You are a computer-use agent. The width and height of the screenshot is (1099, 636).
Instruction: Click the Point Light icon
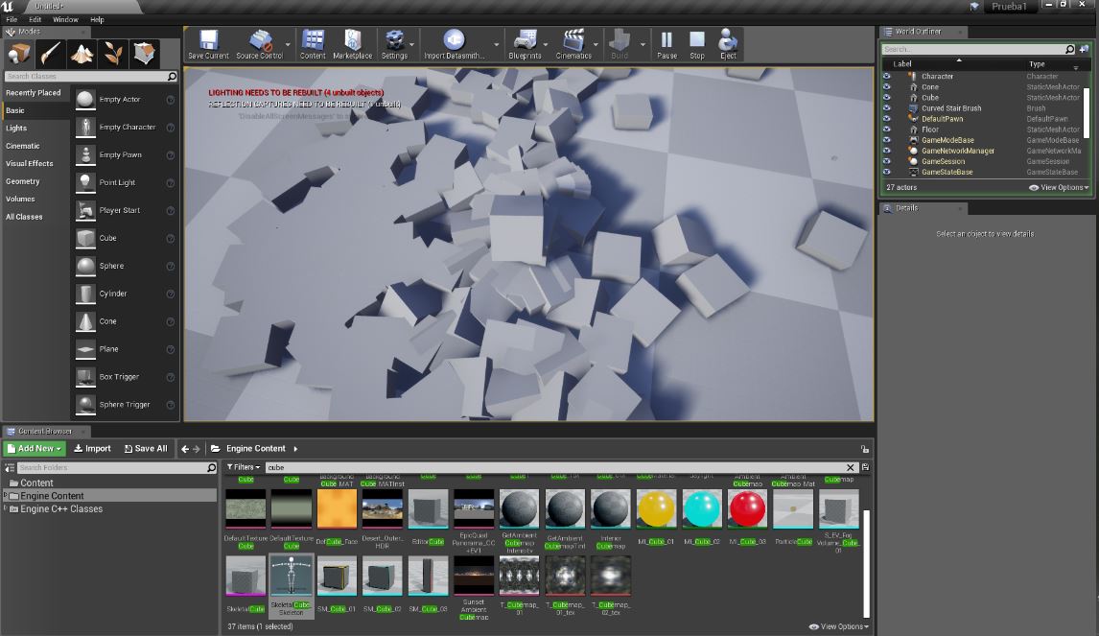click(85, 182)
